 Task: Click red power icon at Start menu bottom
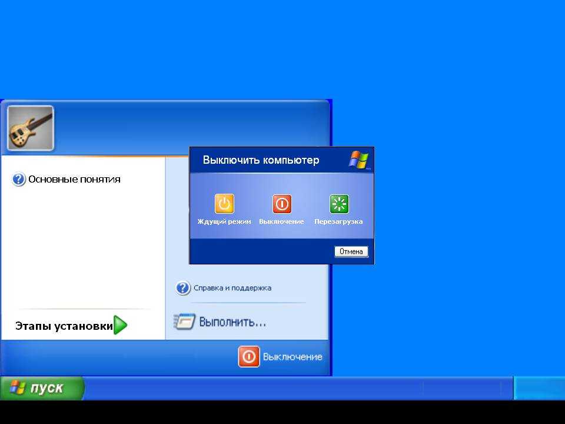(248, 357)
